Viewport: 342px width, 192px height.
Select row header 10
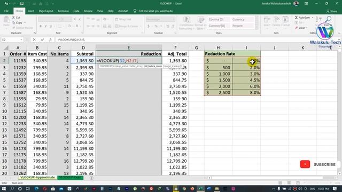4,111
